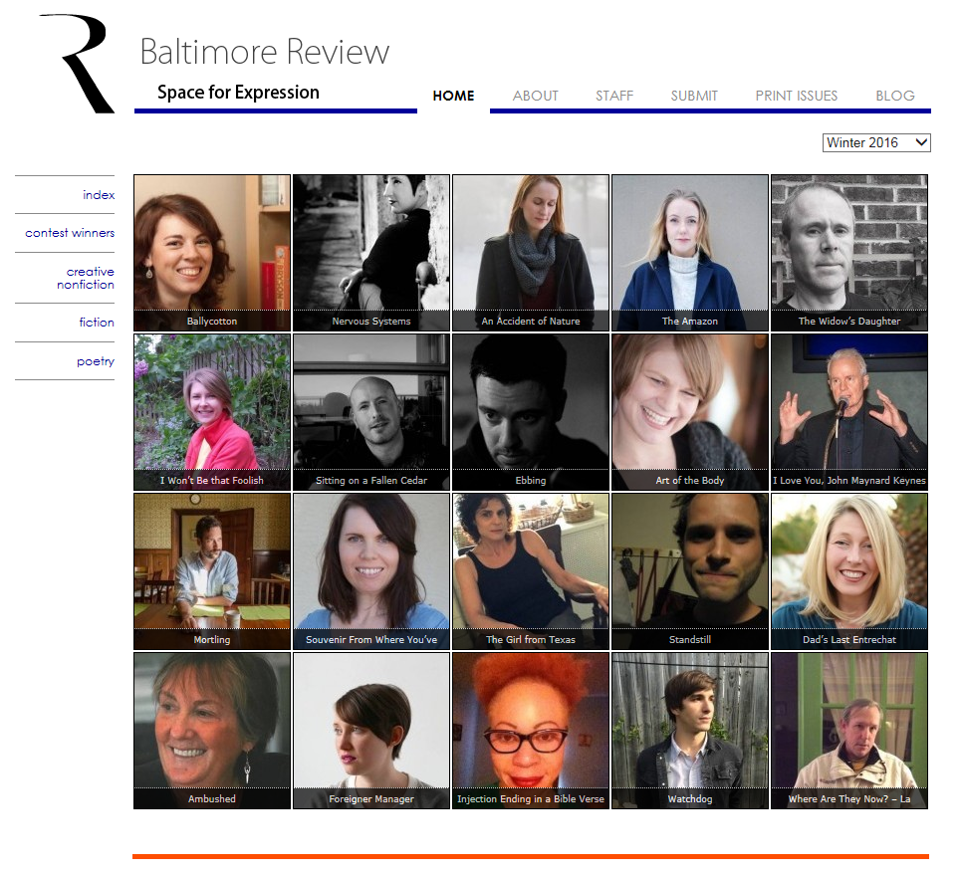The image size is (964, 876).
Task: Open Souvenir From Where You've thumbnail
Action: click(x=371, y=571)
